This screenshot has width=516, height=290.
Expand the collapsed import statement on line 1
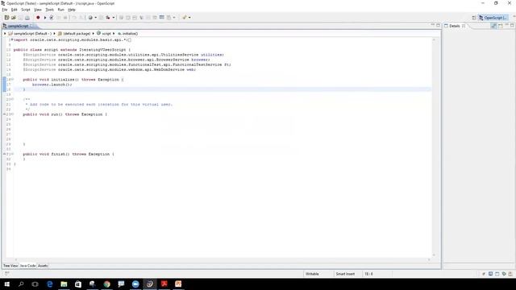click(12, 39)
